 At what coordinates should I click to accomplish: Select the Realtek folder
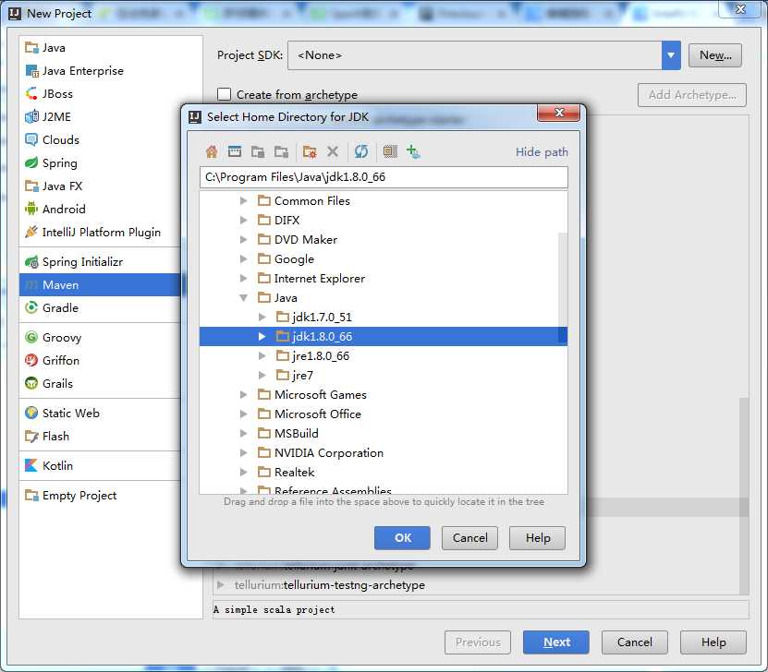(295, 472)
